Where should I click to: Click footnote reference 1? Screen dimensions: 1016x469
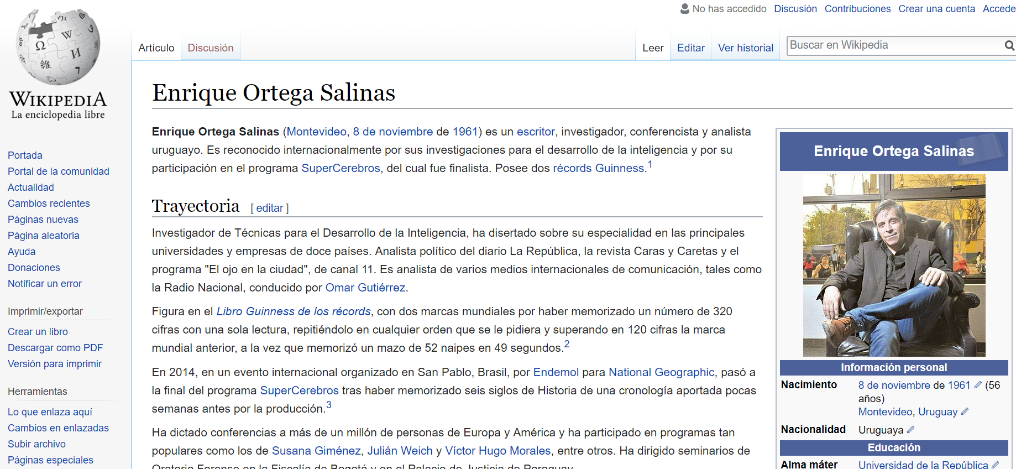coord(650,164)
